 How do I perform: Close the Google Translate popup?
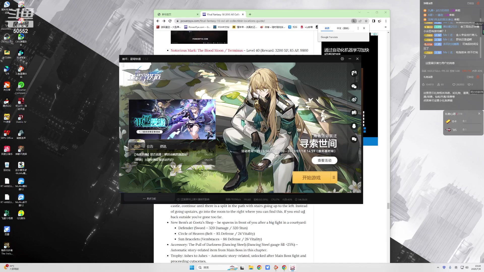click(364, 28)
